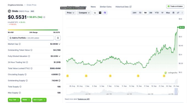This screenshot has height=103, width=187.
Task: Open the Buy / Sell dropdown
Action: [x=14, y=100]
